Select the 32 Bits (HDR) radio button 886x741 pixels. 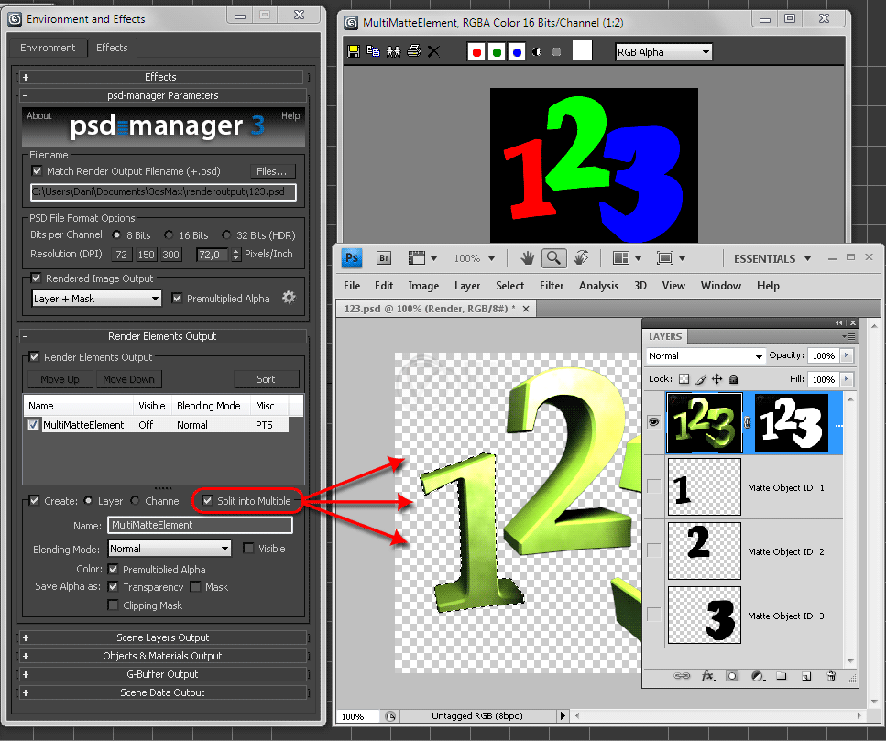coord(226,235)
